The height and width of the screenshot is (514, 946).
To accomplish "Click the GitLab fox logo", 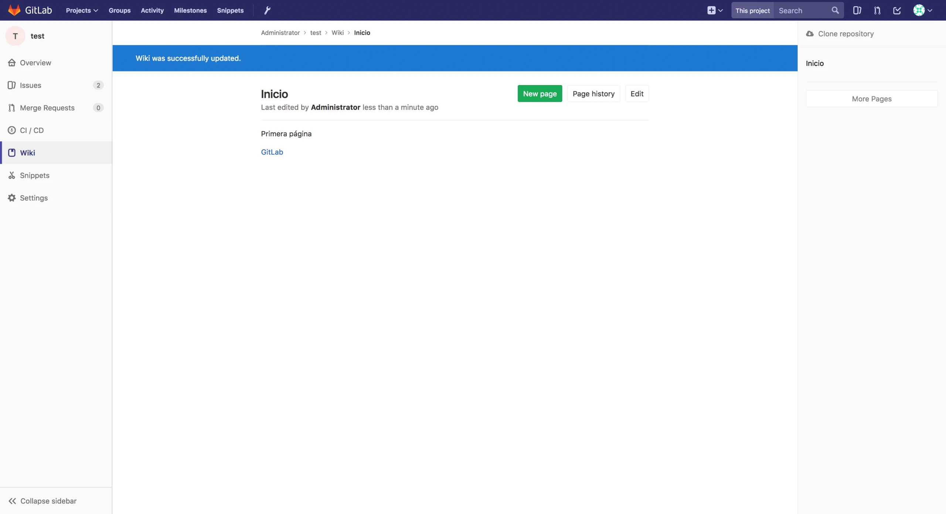I will click(14, 10).
